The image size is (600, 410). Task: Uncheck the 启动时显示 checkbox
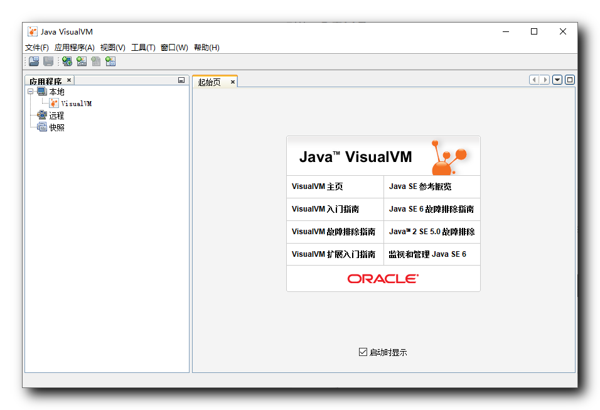[x=363, y=352]
